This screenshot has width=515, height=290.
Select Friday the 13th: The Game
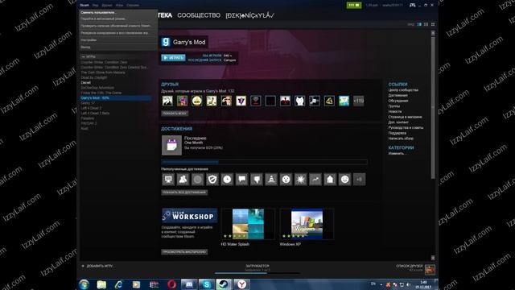[x=101, y=93]
